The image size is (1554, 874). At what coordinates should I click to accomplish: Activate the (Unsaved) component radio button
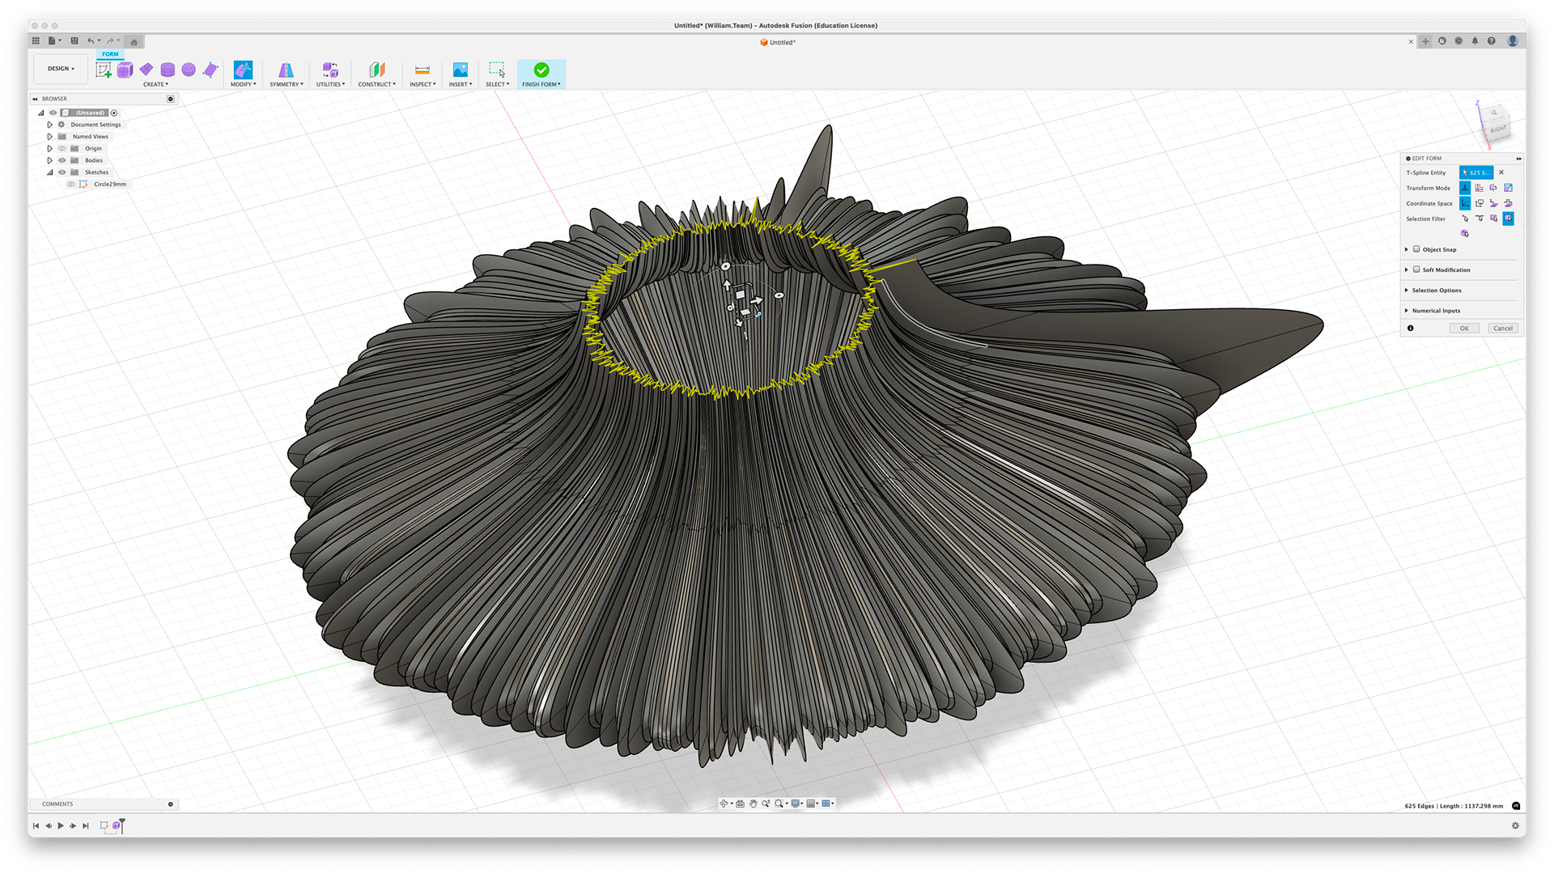[114, 112]
